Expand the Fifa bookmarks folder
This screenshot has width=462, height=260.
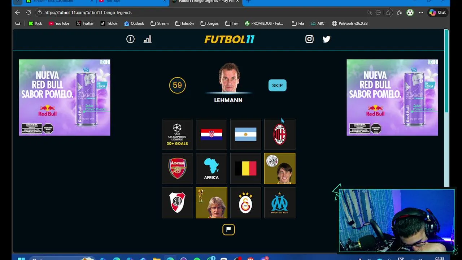(298, 23)
